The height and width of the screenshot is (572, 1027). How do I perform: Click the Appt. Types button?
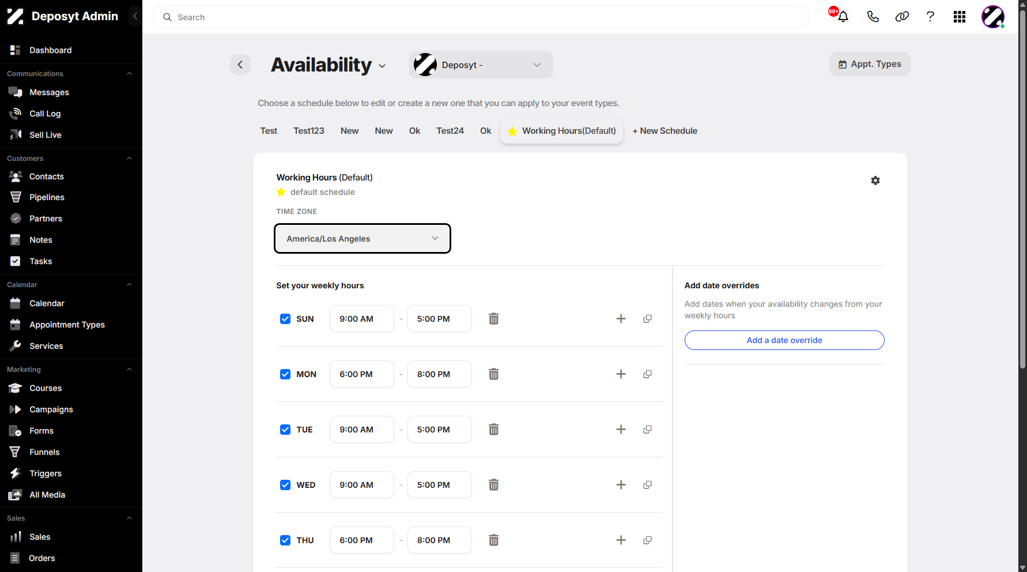[870, 64]
